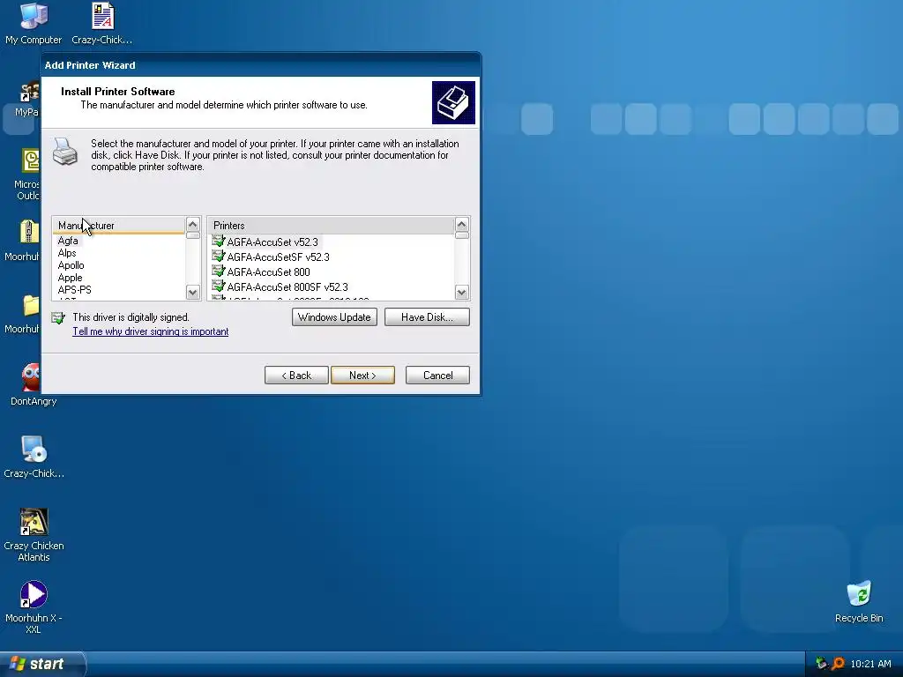Click the printer icon beside instructions
The height and width of the screenshot is (677, 903).
click(65, 152)
